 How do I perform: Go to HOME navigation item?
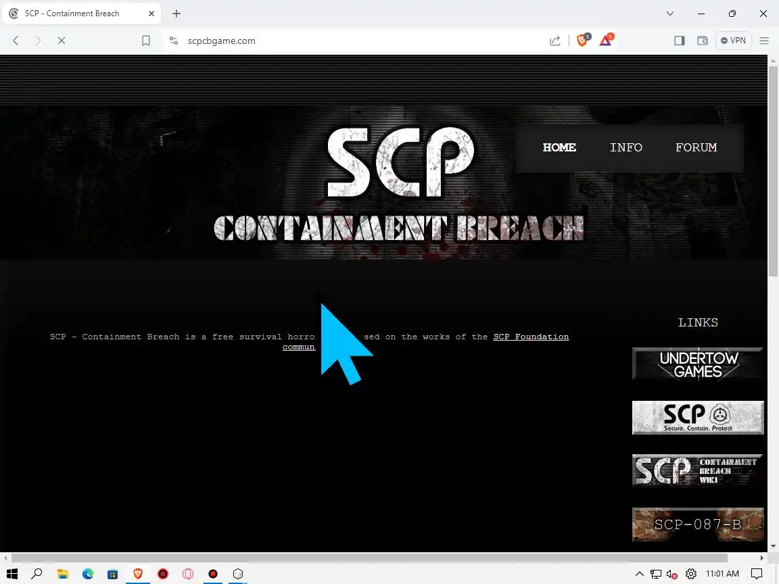(x=559, y=147)
